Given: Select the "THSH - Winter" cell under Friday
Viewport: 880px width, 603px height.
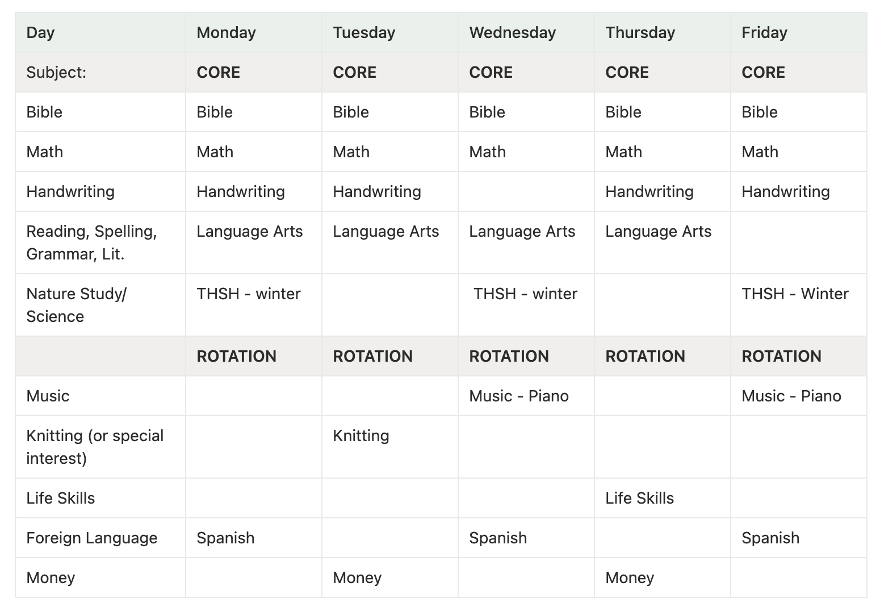Looking at the screenshot, I should point(795,294).
